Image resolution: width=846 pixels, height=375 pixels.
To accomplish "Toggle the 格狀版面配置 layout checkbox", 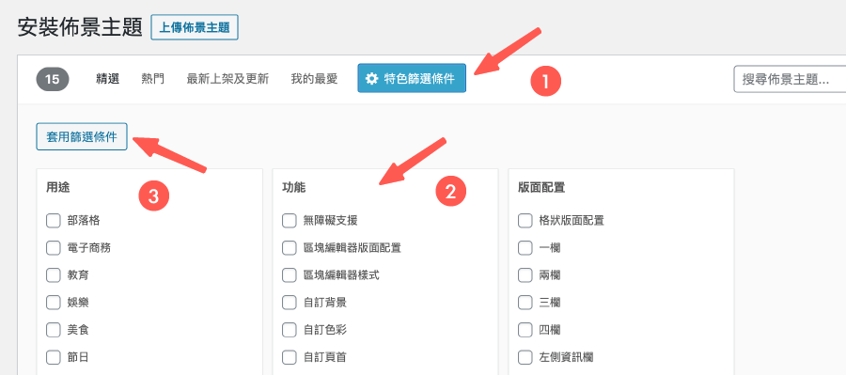I will 525,221.
